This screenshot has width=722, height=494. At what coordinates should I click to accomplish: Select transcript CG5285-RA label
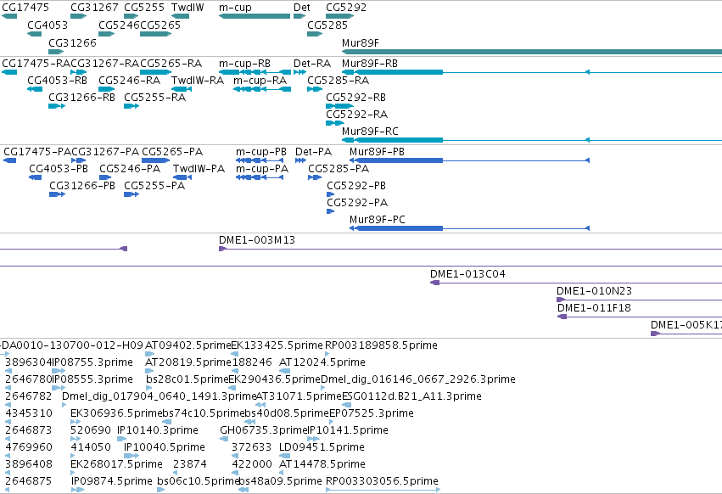coord(338,80)
